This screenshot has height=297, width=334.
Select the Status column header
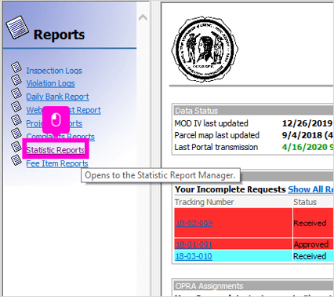305,202
